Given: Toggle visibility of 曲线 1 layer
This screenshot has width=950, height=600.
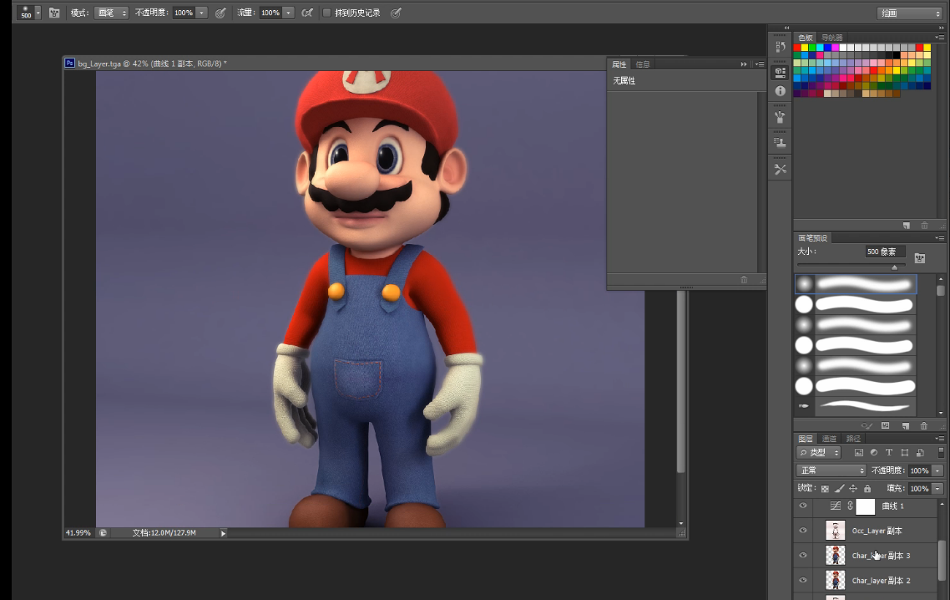Looking at the screenshot, I should point(803,506).
